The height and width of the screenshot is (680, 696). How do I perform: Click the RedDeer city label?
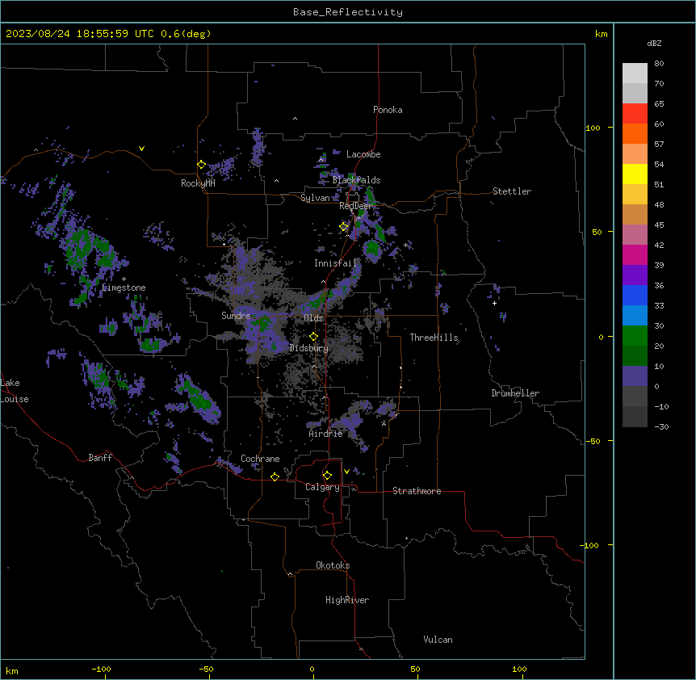tap(355, 207)
